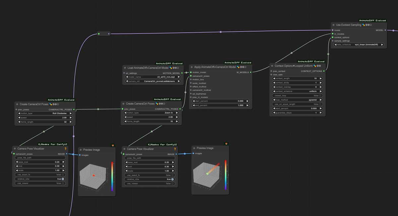Click the speed value in Roll Clockwise poses node
Viewport: 398px width, 216px height.
pyautogui.click(x=64, y=117)
